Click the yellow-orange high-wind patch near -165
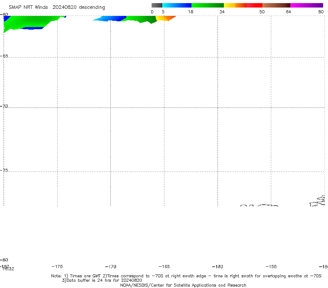 (165, 18)
